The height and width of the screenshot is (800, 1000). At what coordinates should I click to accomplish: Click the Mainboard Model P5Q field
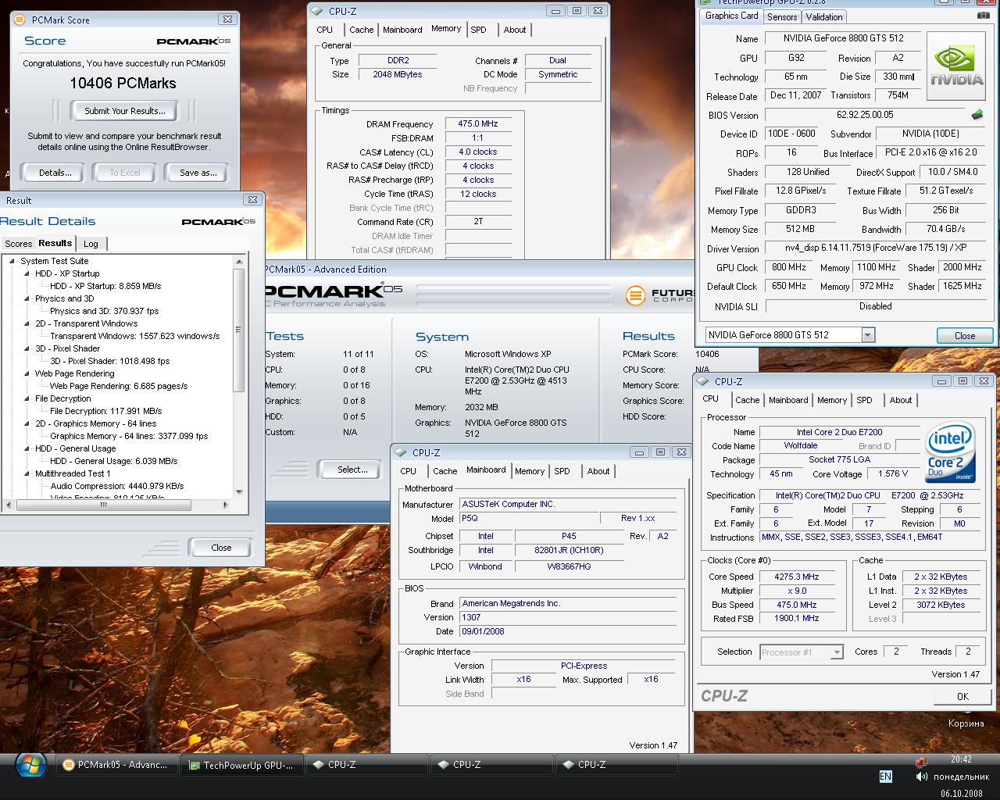(528, 518)
